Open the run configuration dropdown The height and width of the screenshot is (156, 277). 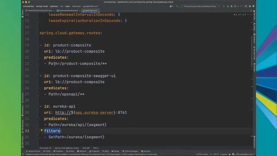coord(200,6)
